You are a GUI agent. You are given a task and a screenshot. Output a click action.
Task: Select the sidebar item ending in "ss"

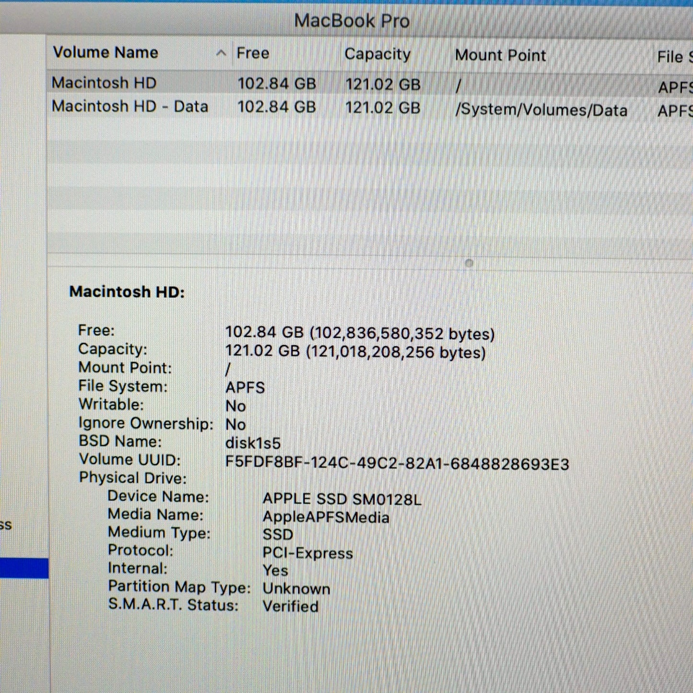[x=6, y=525]
